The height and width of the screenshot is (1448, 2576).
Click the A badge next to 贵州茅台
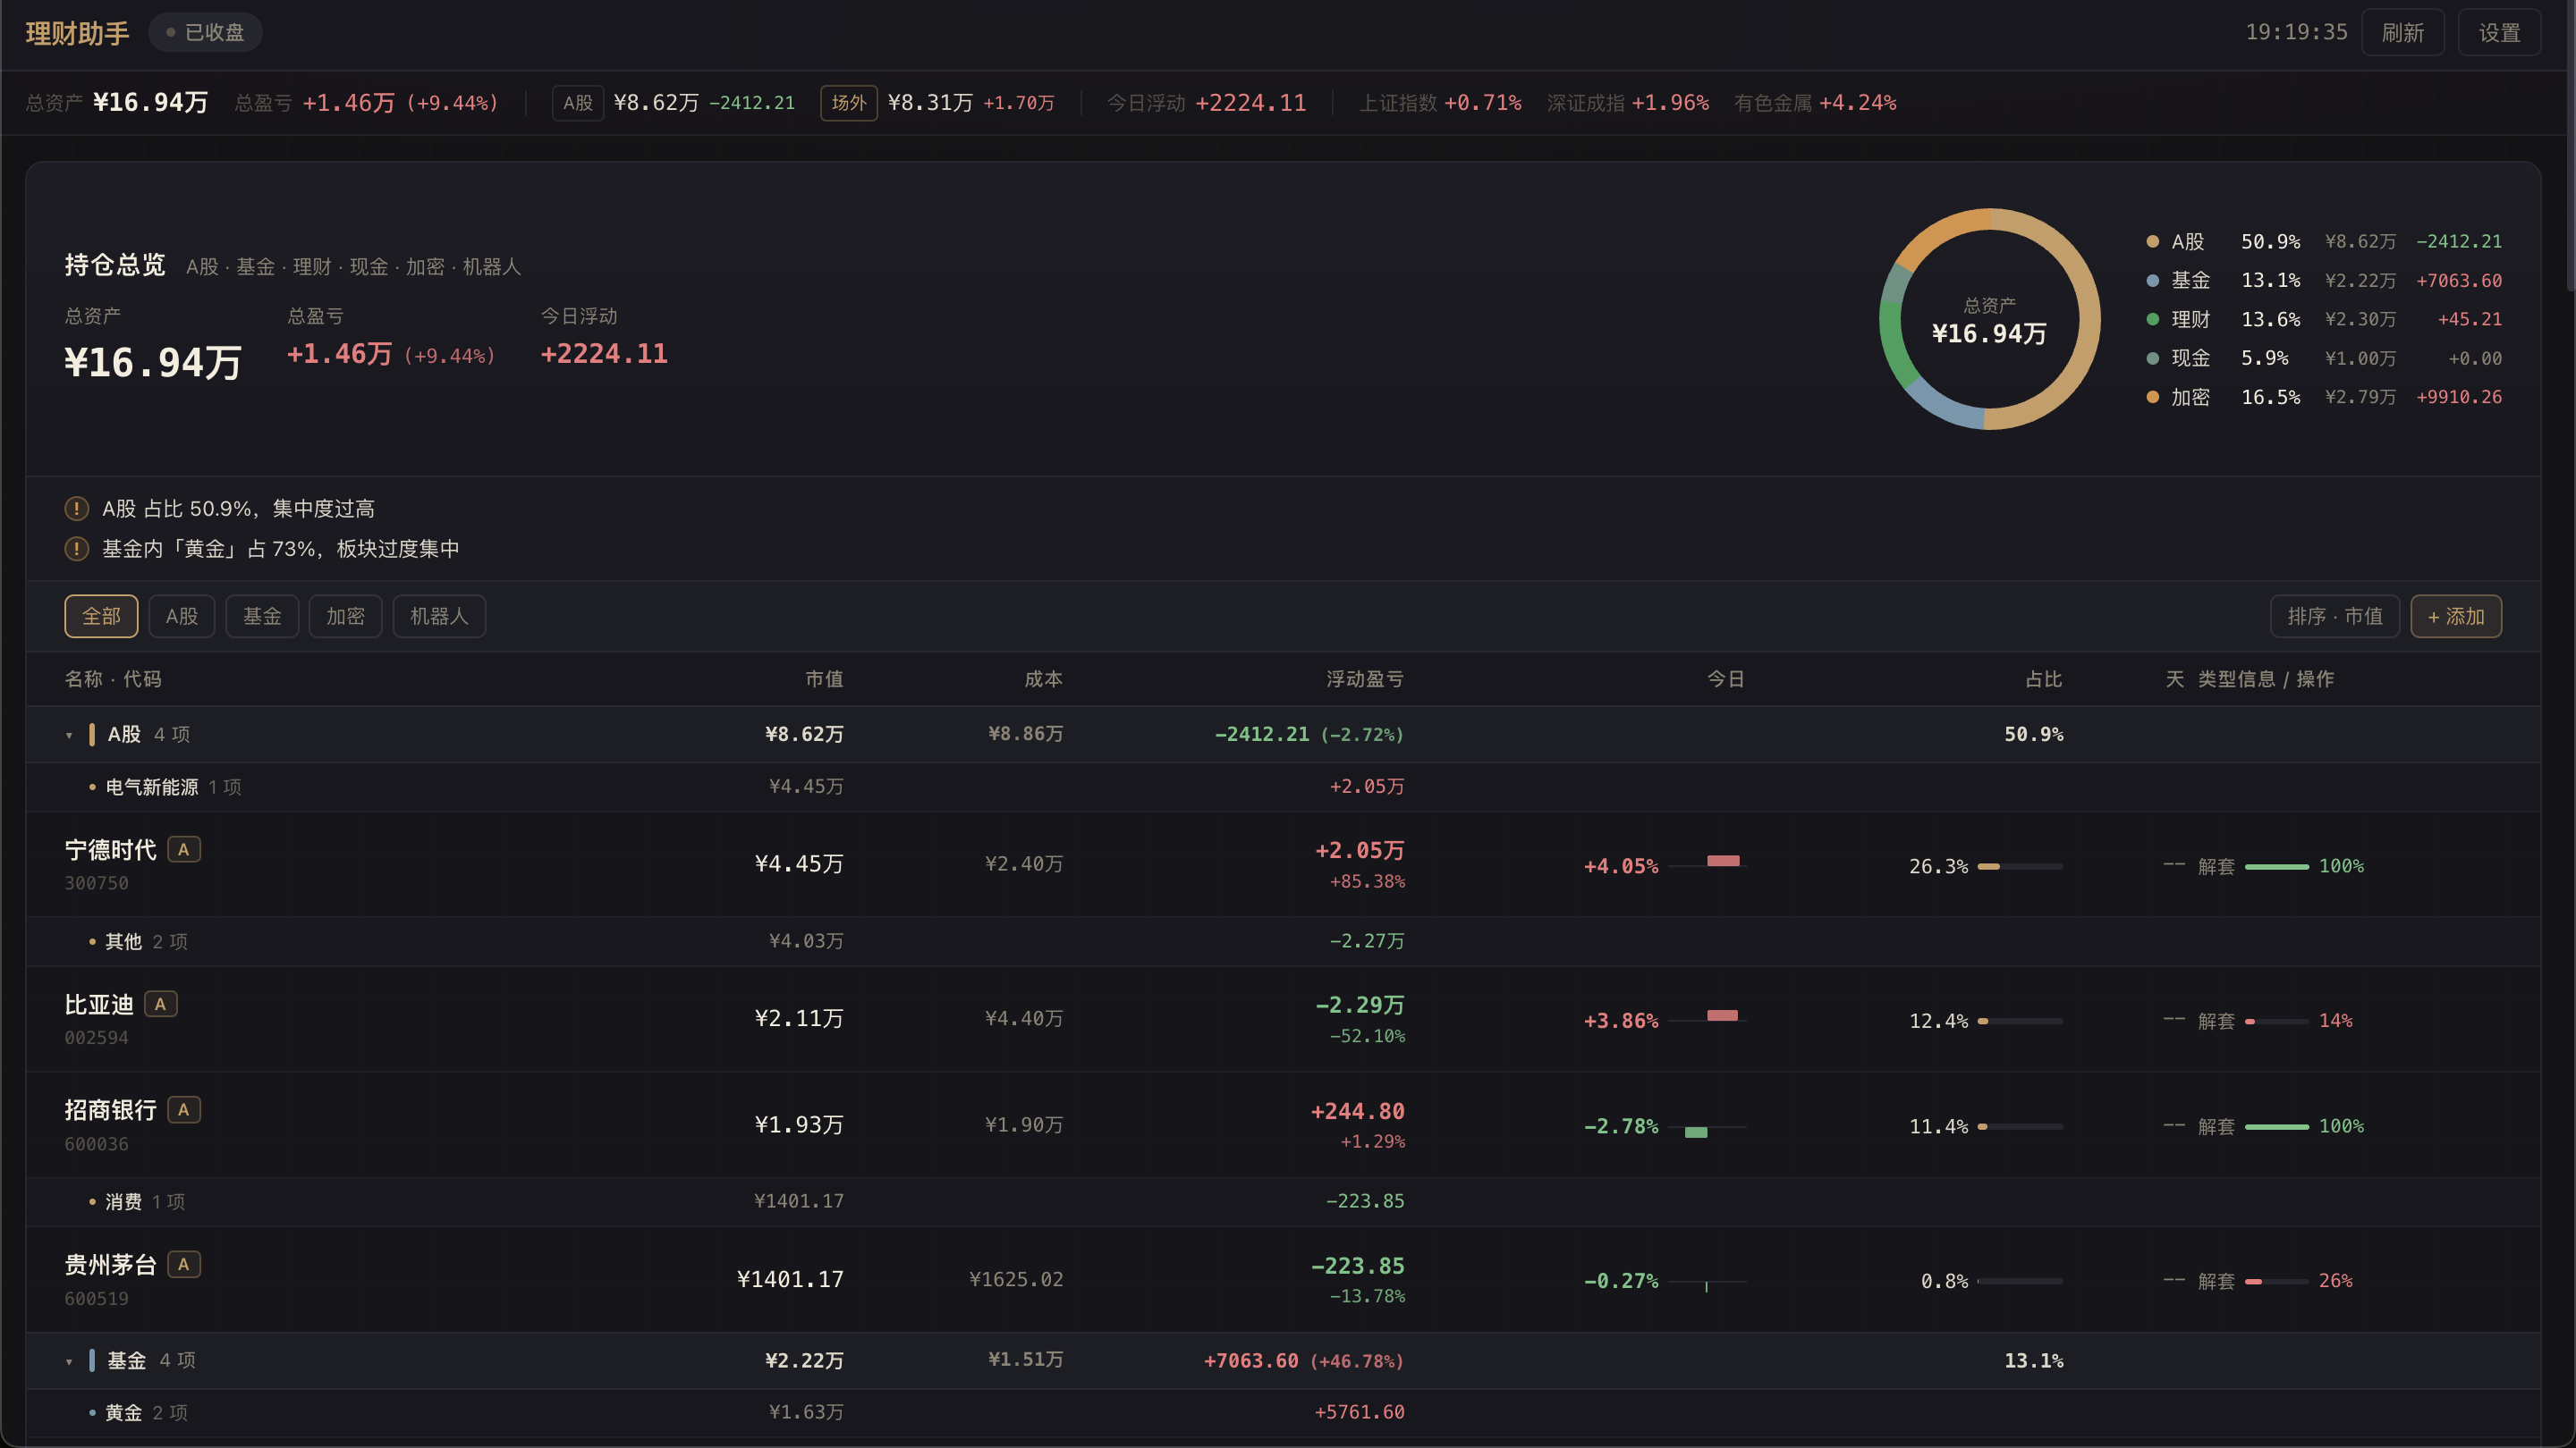click(x=184, y=1264)
